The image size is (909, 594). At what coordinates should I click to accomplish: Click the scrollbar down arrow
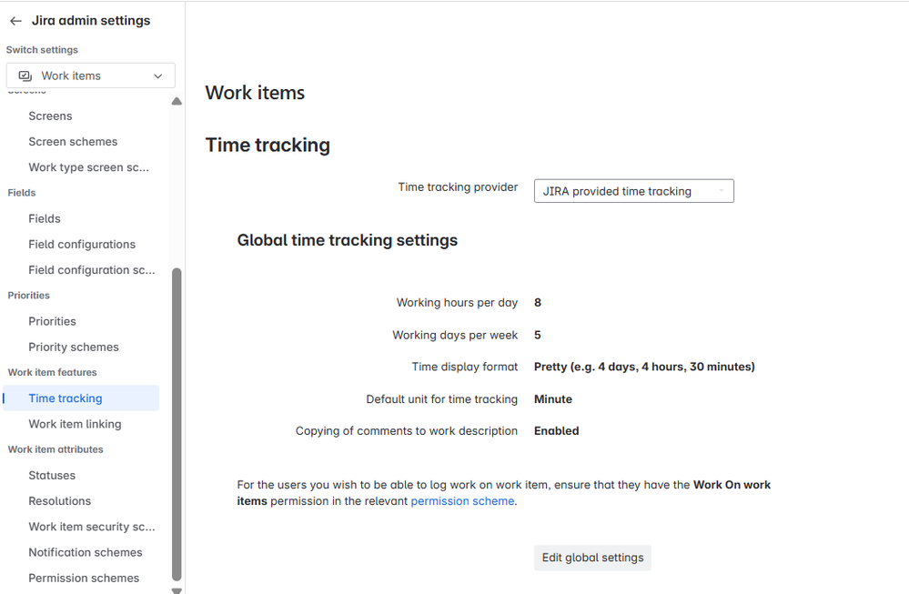pos(177,588)
